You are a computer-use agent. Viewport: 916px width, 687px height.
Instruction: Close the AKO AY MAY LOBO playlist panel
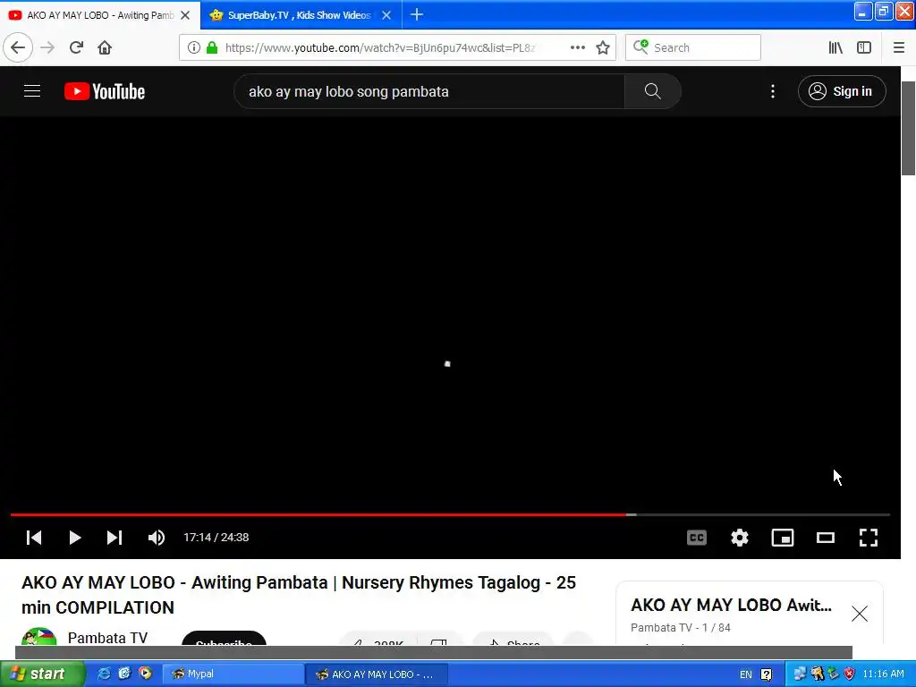pos(860,614)
